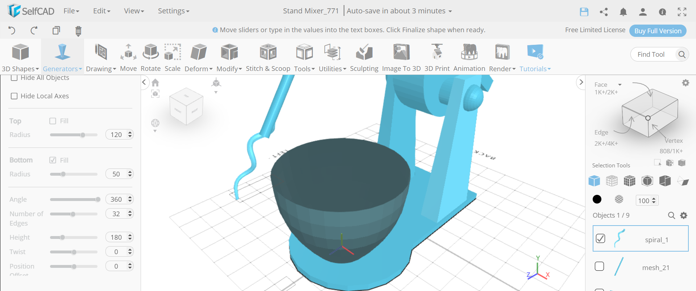Click the Undo arrow icon
Viewport: 696px width, 291px height.
coord(12,30)
